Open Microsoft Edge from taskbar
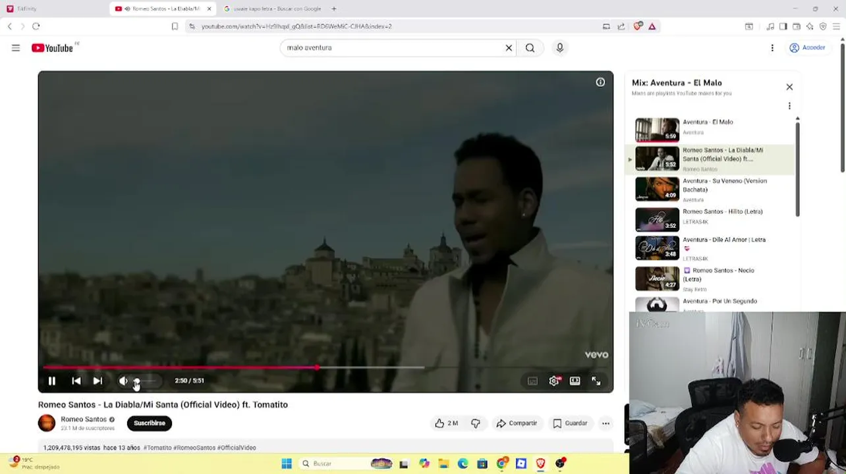This screenshot has height=474, width=846. (x=463, y=463)
